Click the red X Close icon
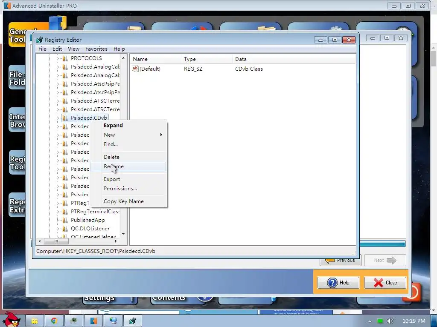The image size is (437, 327). [x=378, y=283]
